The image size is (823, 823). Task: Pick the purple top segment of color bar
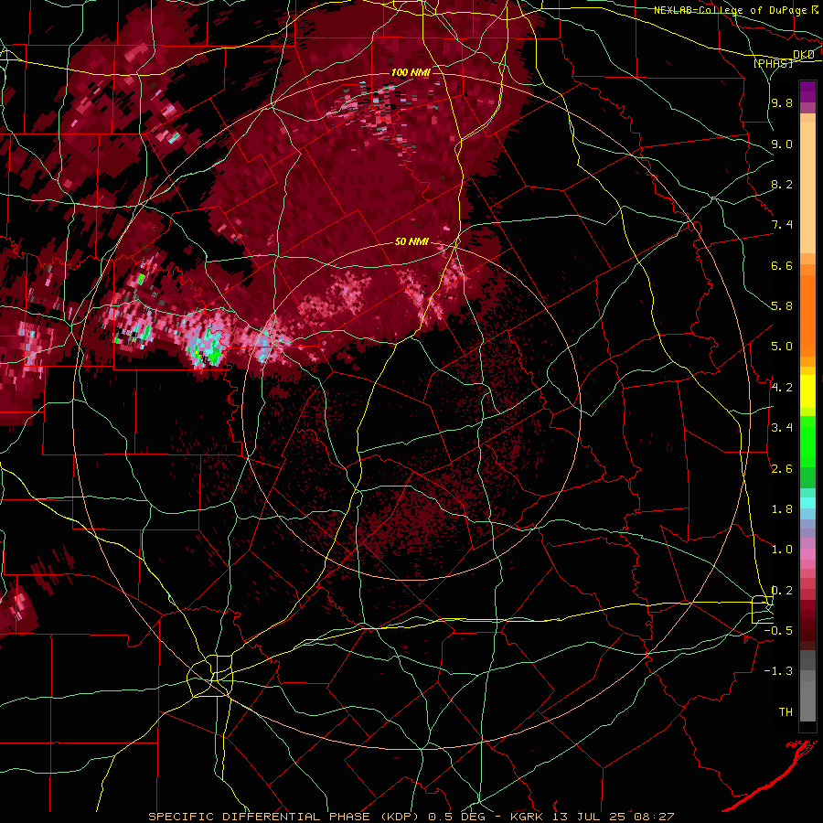(x=807, y=91)
